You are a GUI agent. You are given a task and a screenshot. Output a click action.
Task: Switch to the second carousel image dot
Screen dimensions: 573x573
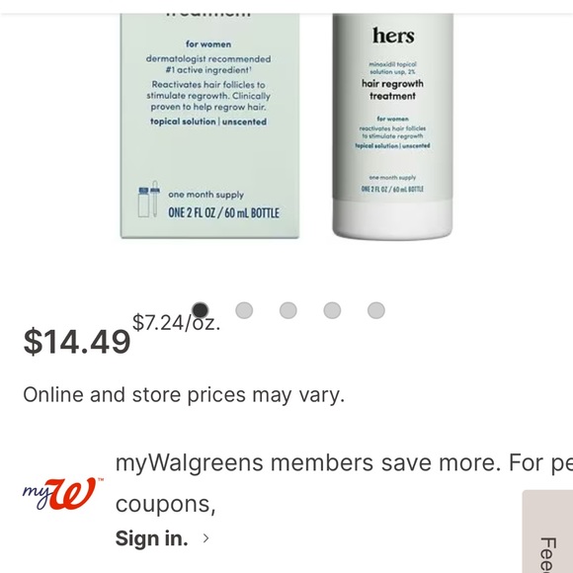pos(244,310)
